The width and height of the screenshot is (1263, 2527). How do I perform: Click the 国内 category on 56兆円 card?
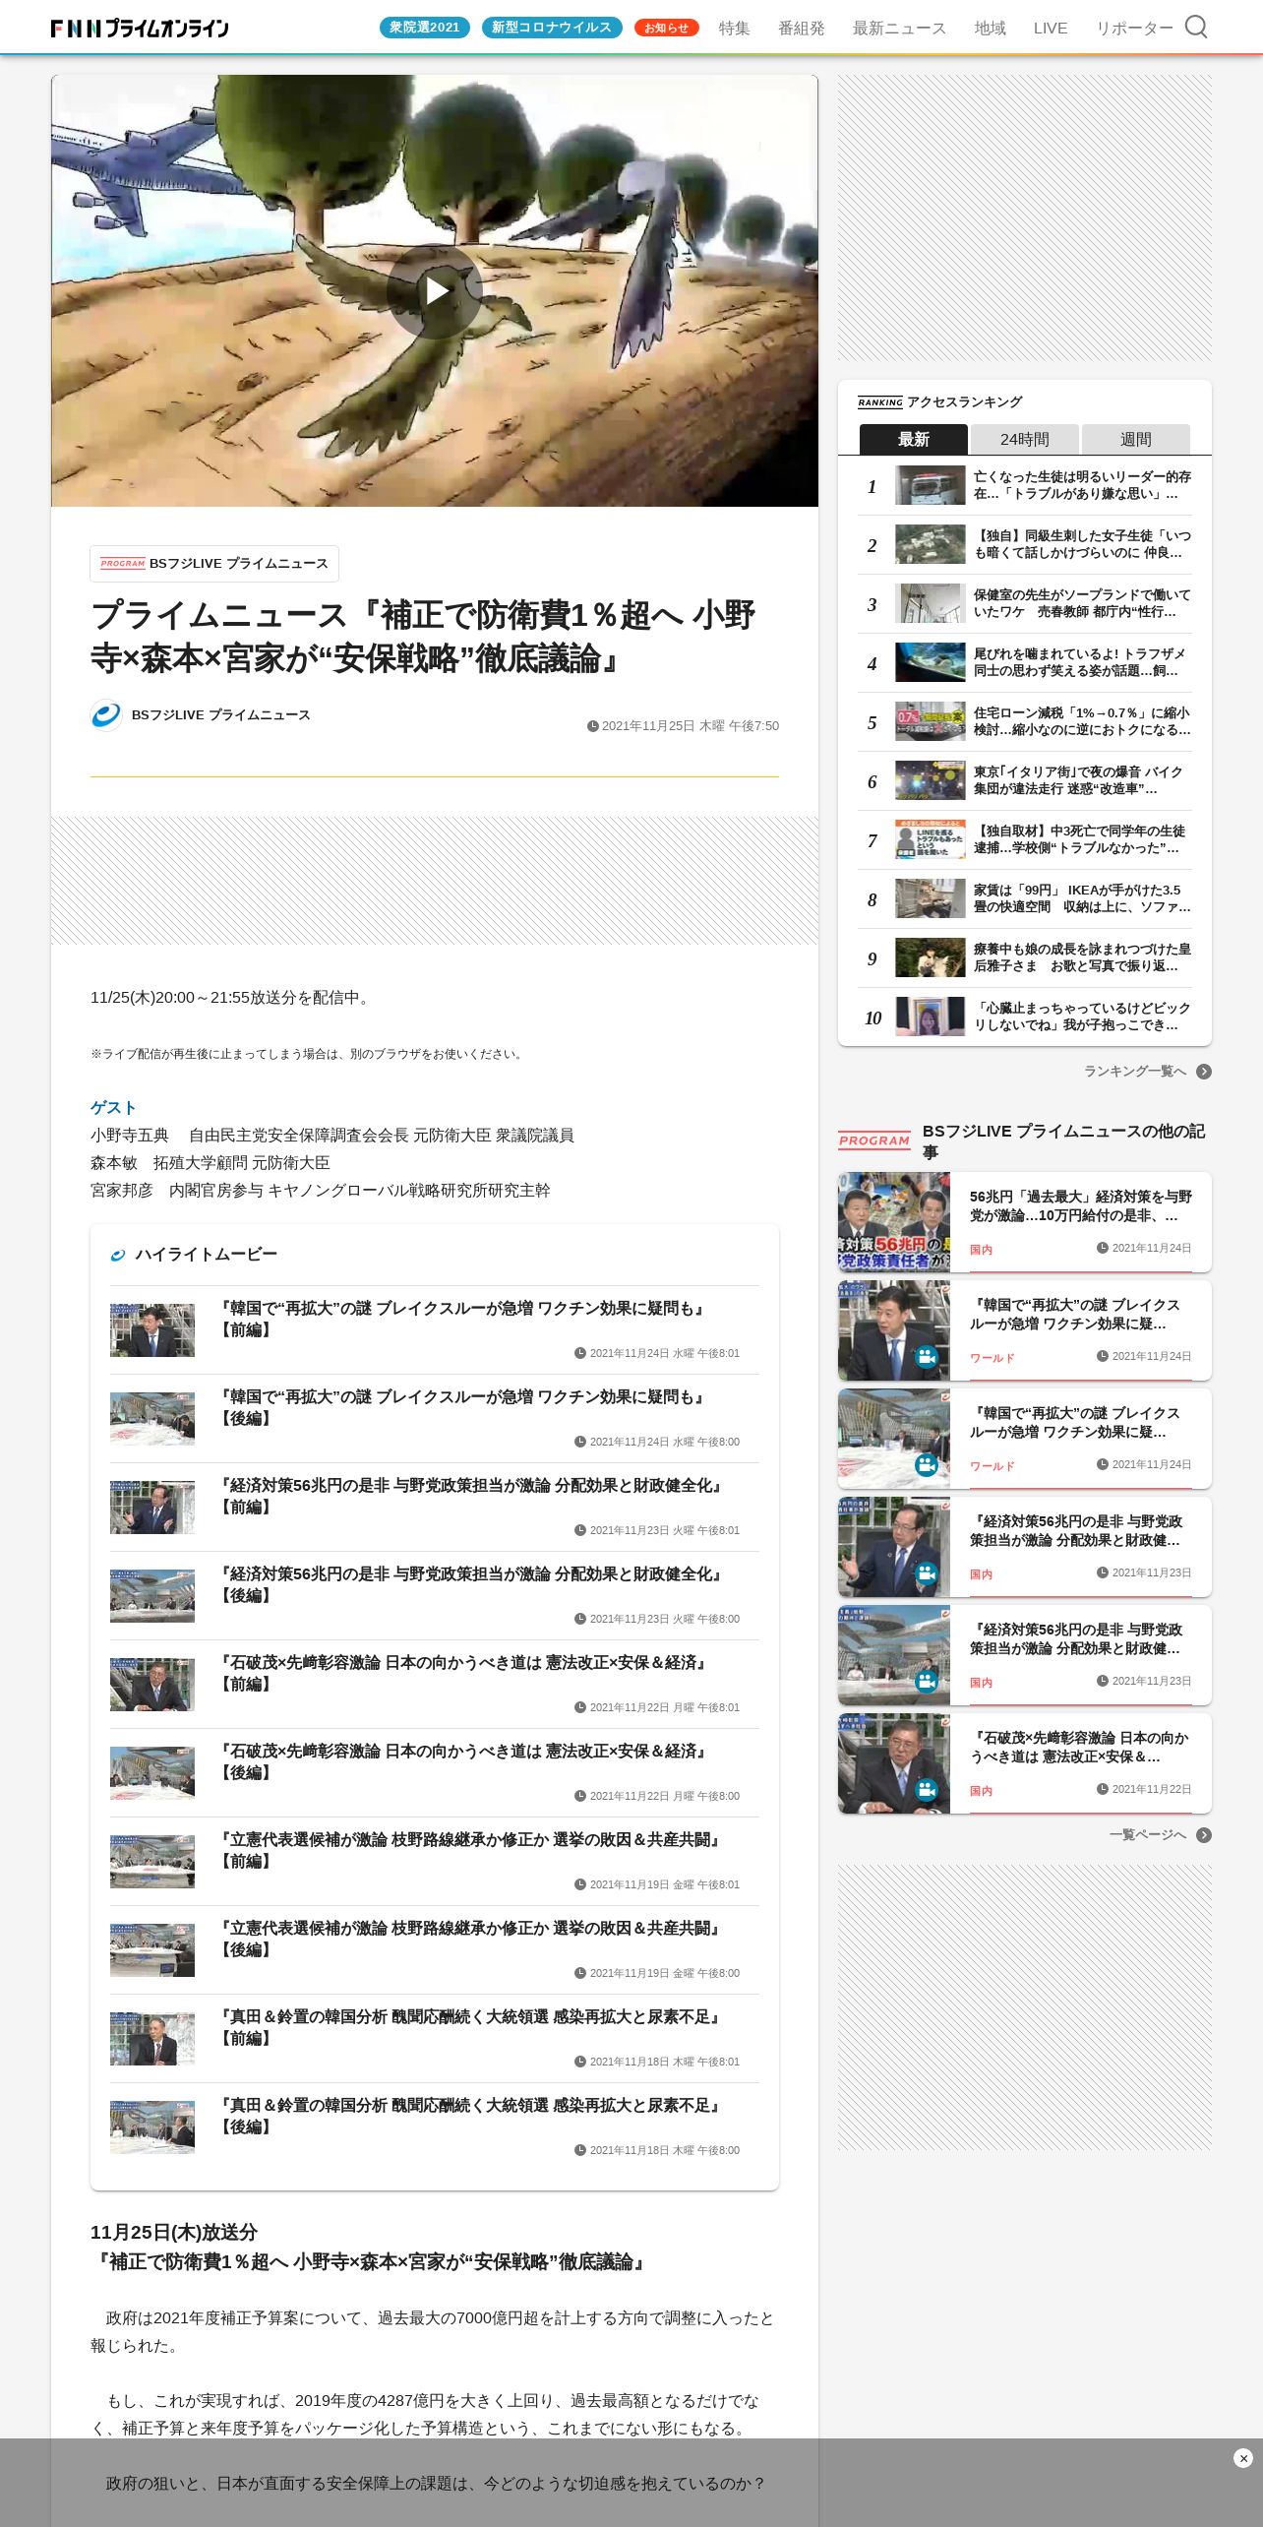pyautogui.click(x=981, y=1250)
